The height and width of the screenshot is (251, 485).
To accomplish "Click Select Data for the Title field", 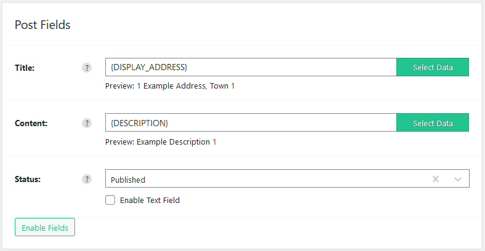I will point(433,67).
